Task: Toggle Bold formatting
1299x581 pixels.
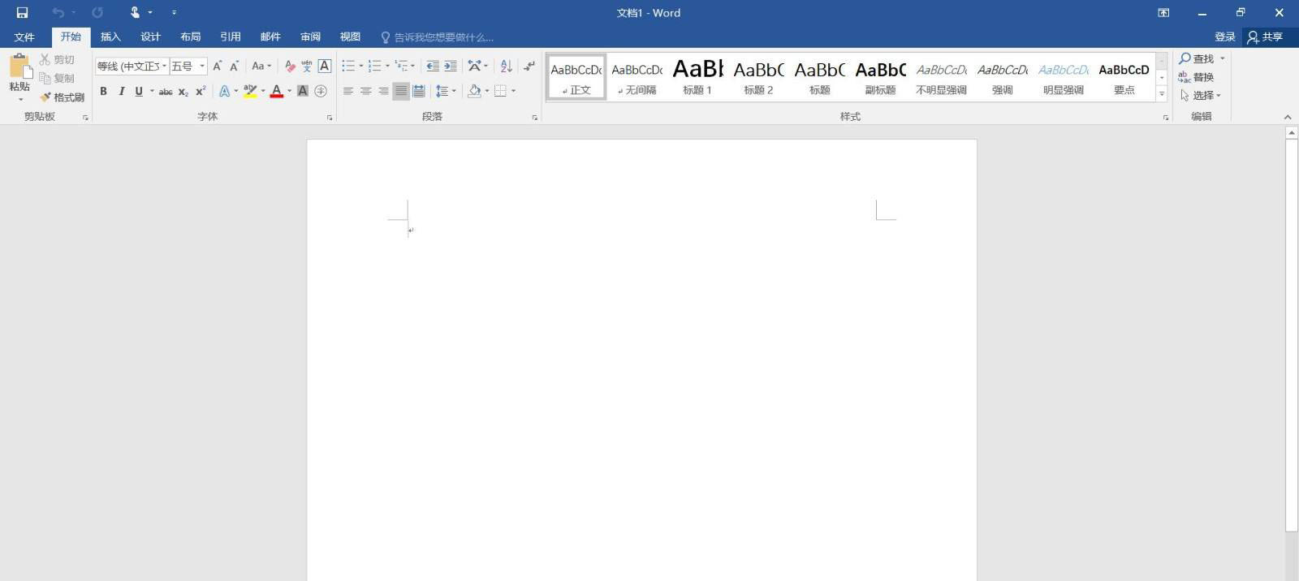Action: (x=103, y=91)
